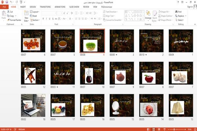Save the presentation from the quick access toolbar
The height and width of the screenshot is (131, 197).
(x=7, y=2)
